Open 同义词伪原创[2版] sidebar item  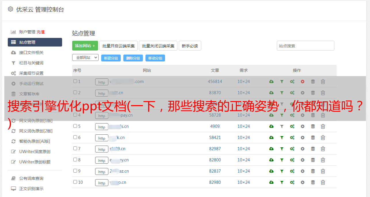coord(36,131)
